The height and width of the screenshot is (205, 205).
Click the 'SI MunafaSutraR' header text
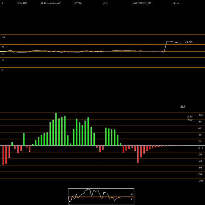50,3
